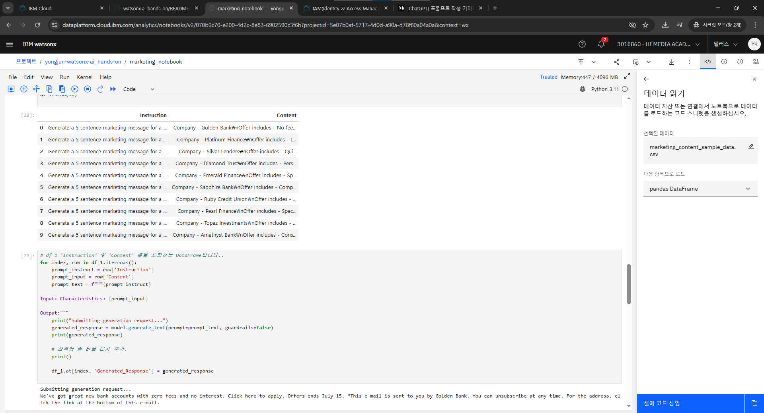Open the data assets panel icon
Image resolution: width=764 pixels, height=413 pixels.
(x=756, y=62)
